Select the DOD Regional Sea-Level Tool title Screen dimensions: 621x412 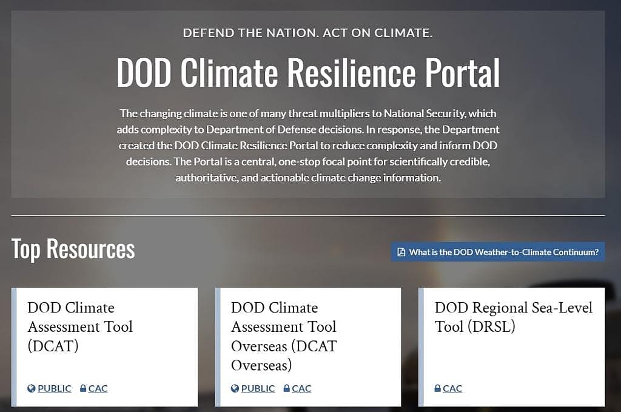point(514,317)
